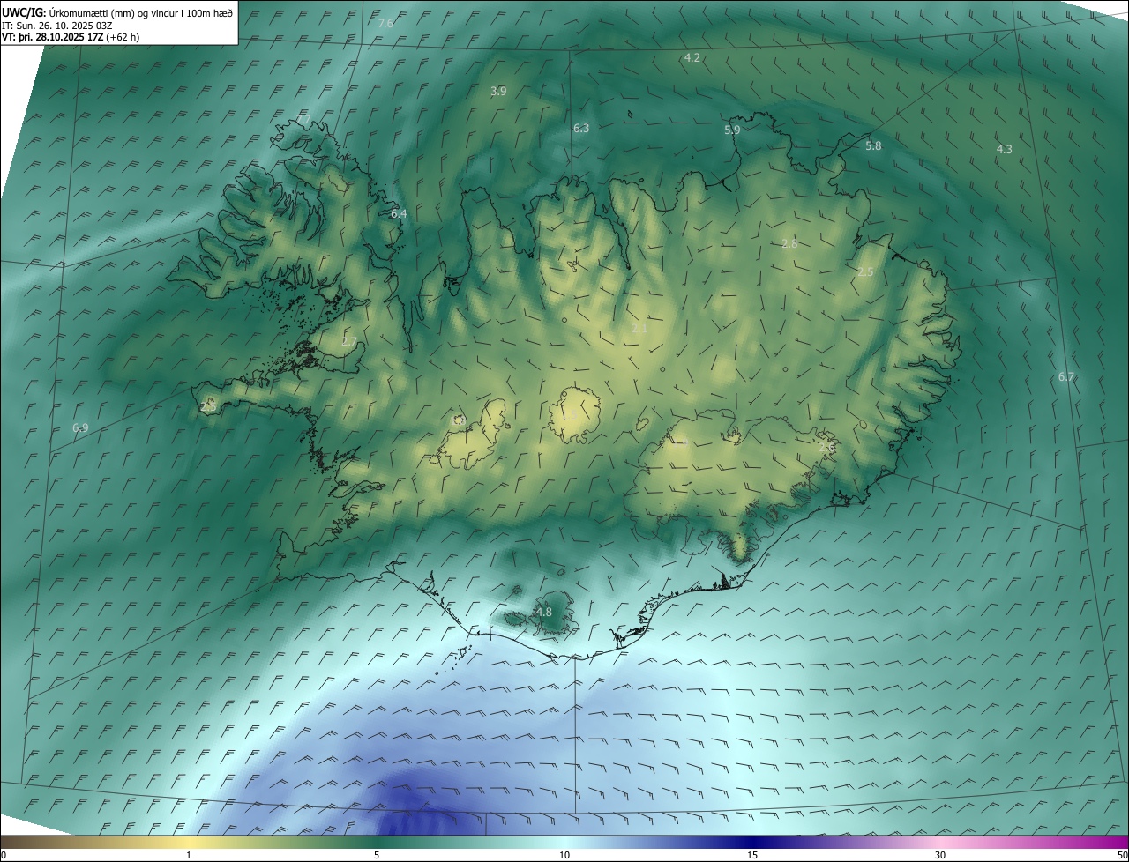Click the 3.9 value label north of Iceland
This screenshot has width=1129, height=862.
click(x=498, y=92)
